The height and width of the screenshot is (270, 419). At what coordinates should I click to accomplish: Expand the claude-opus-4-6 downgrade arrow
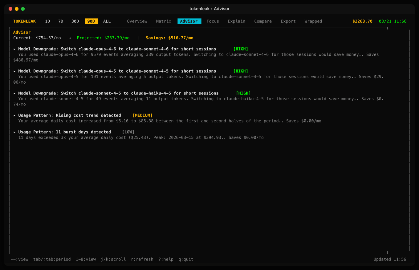pos(14,49)
